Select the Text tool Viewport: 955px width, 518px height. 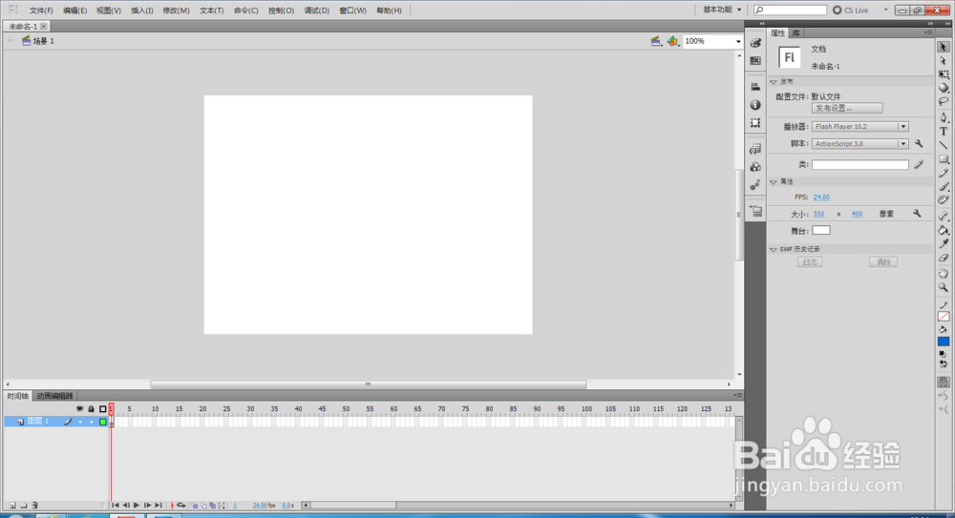(x=943, y=132)
